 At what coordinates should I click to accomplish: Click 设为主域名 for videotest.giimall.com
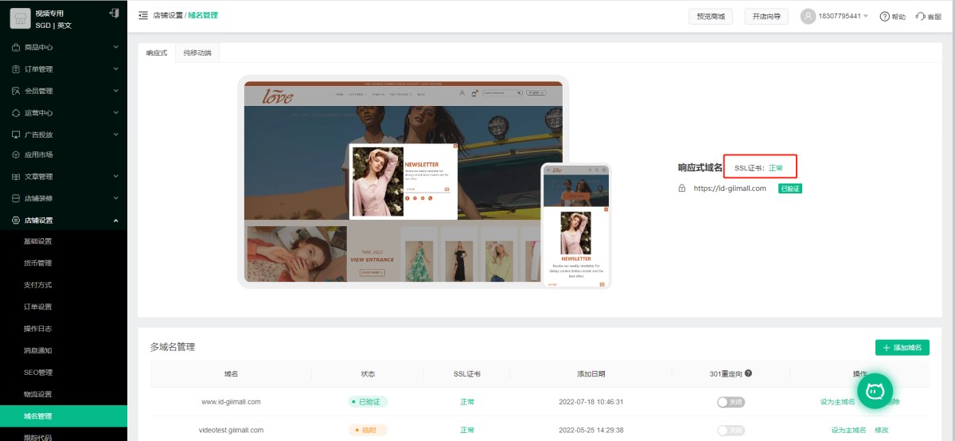coord(848,430)
